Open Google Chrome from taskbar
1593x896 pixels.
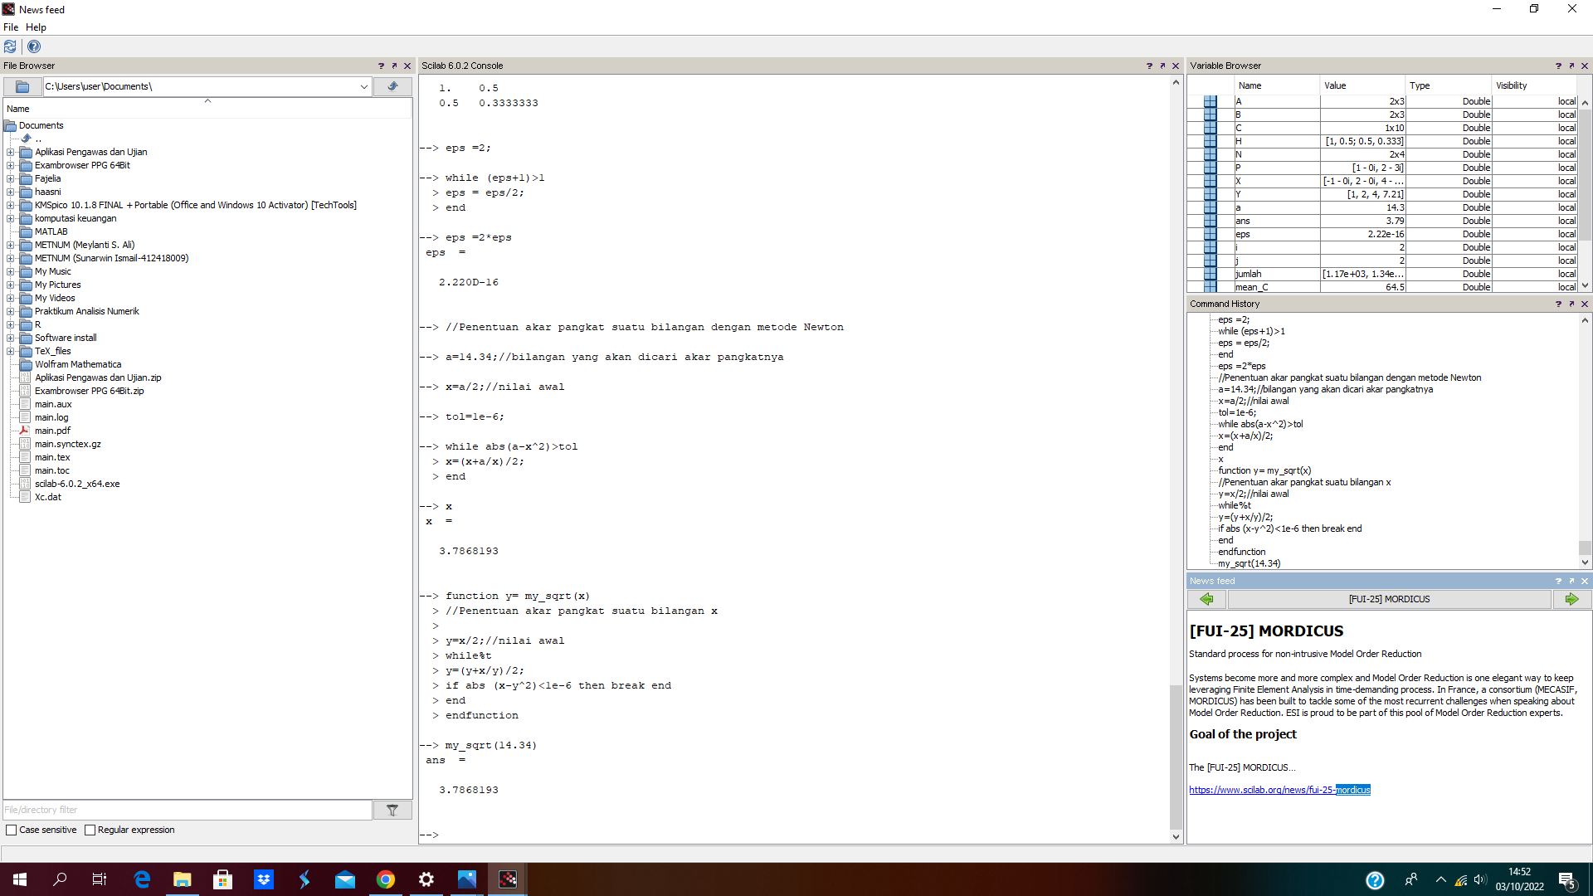(386, 879)
